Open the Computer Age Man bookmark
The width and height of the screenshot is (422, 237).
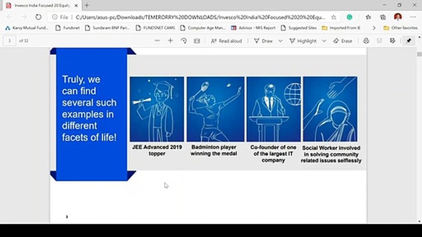click(203, 28)
